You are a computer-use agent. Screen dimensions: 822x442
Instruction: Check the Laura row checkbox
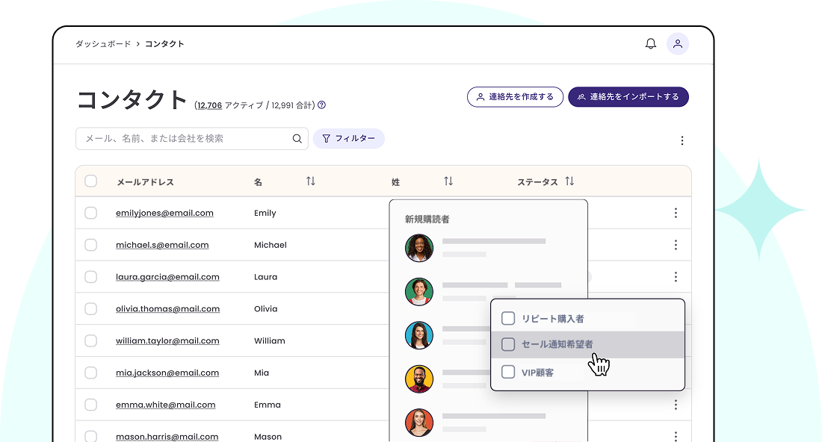90,276
